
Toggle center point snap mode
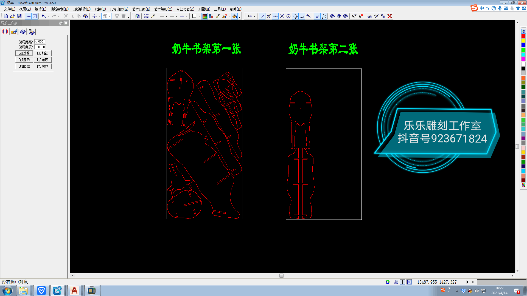click(x=288, y=16)
